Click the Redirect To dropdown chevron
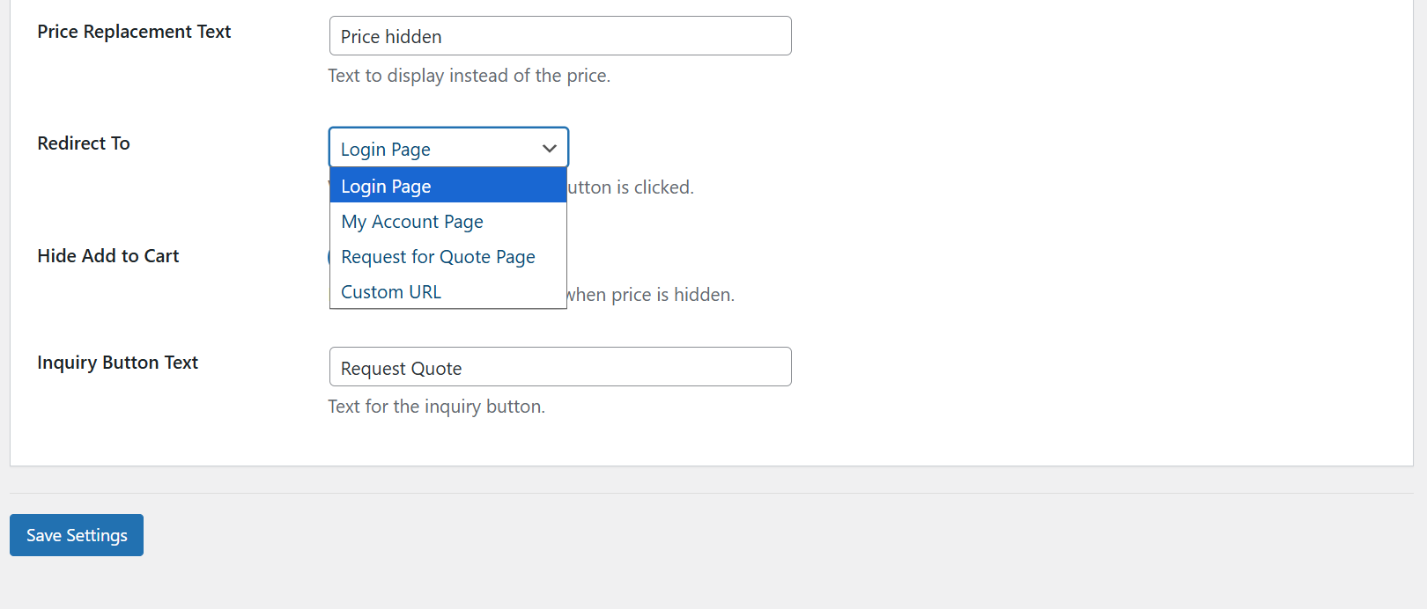1427x609 pixels. coord(549,148)
